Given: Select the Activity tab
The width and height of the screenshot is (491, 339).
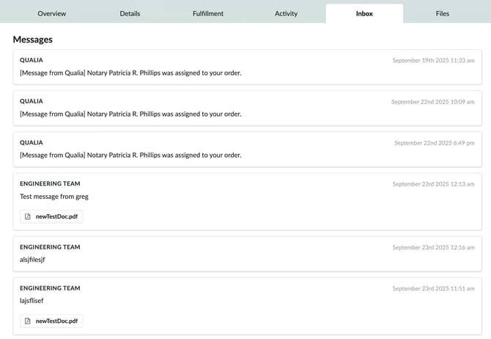Looking at the screenshot, I should click(286, 13).
